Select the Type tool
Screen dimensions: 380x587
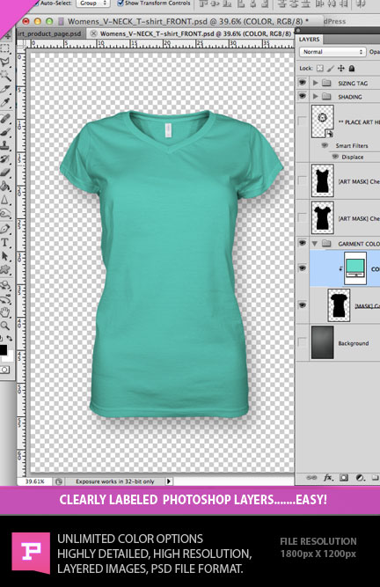pos(5,242)
